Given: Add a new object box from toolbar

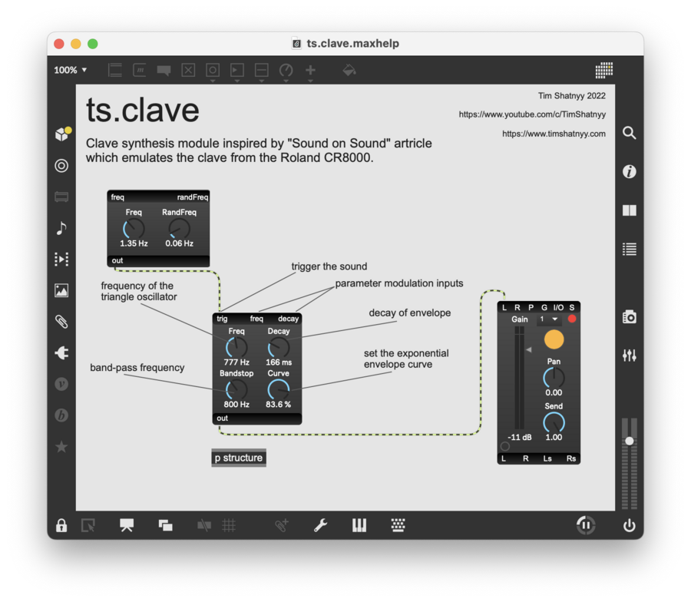Looking at the screenshot, I should [115, 70].
